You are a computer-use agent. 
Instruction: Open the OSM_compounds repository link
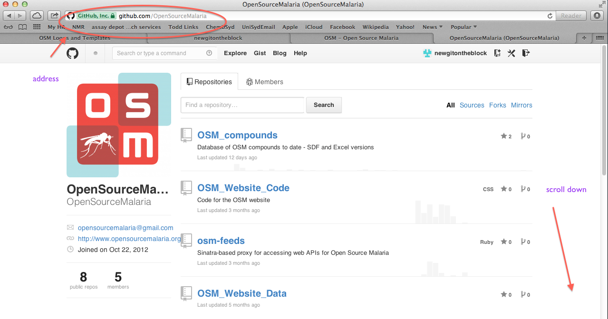point(237,135)
